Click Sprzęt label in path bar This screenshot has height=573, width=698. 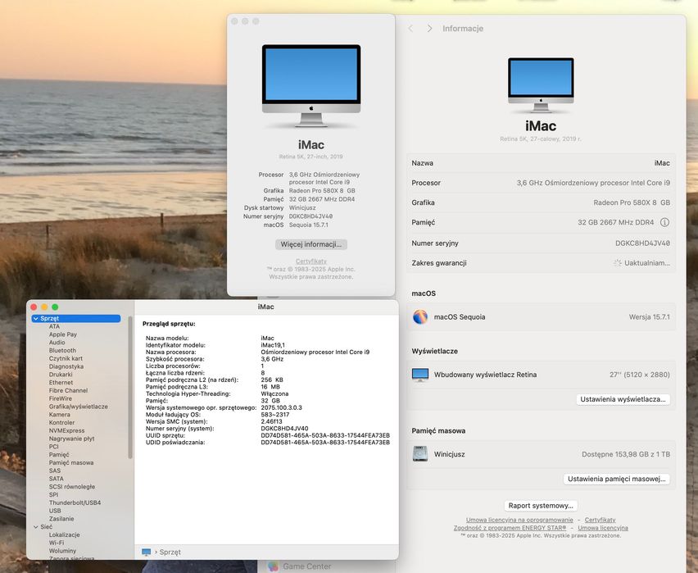point(170,553)
